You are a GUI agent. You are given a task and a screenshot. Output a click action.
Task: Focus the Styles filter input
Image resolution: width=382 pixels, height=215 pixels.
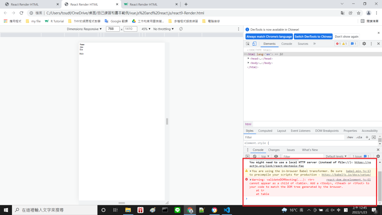(294, 137)
